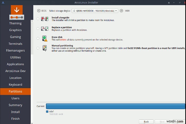Click the Erase disk title text
This screenshot has height=124, width=186.
click(57, 37)
